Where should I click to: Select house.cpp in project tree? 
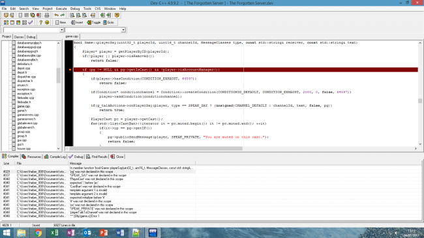[23, 149]
